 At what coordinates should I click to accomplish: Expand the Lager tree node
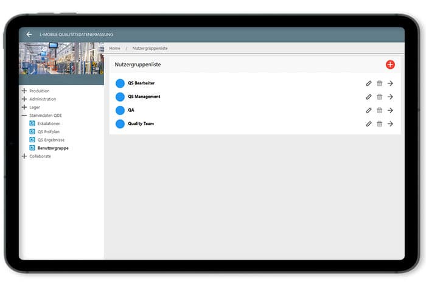[24, 107]
